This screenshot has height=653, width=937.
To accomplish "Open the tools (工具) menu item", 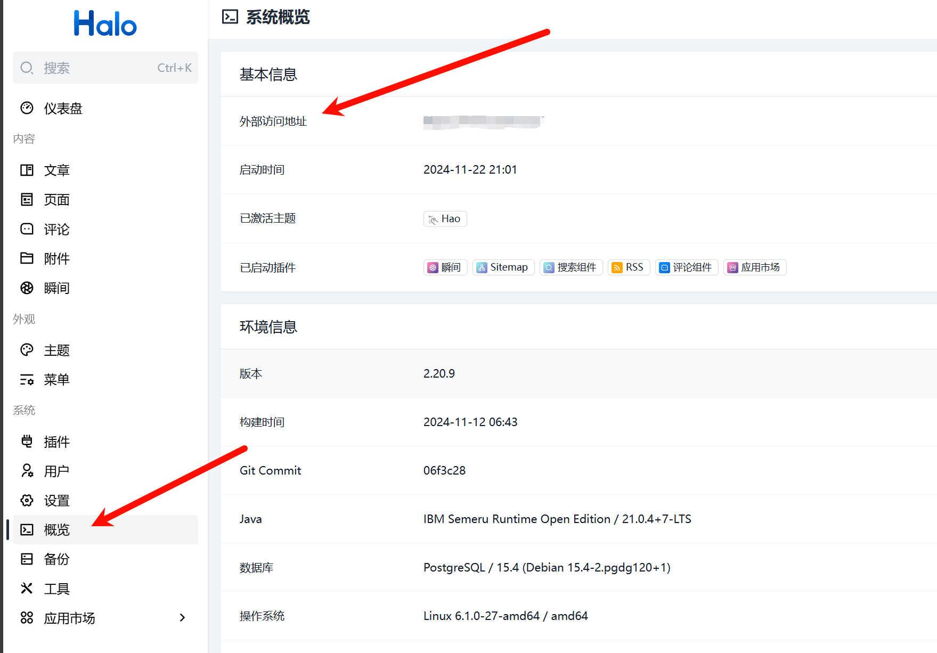I will coord(56,589).
